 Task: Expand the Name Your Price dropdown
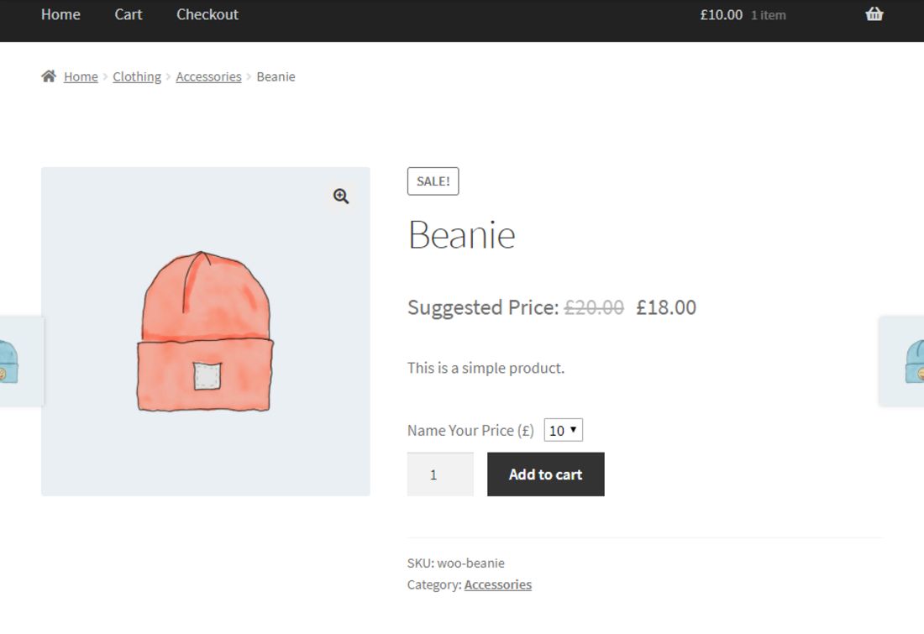pyautogui.click(x=563, y=431)
